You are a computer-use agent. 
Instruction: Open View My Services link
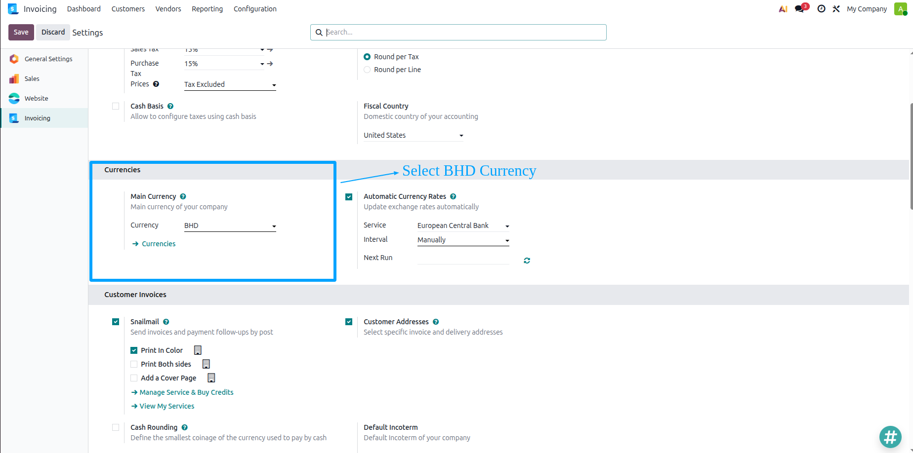pyautogui.click(x=163, y=406)
